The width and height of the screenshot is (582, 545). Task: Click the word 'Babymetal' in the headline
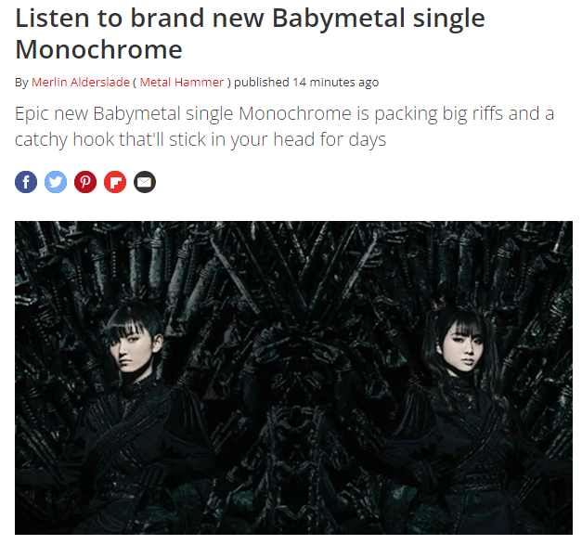(x=339, y=19)
